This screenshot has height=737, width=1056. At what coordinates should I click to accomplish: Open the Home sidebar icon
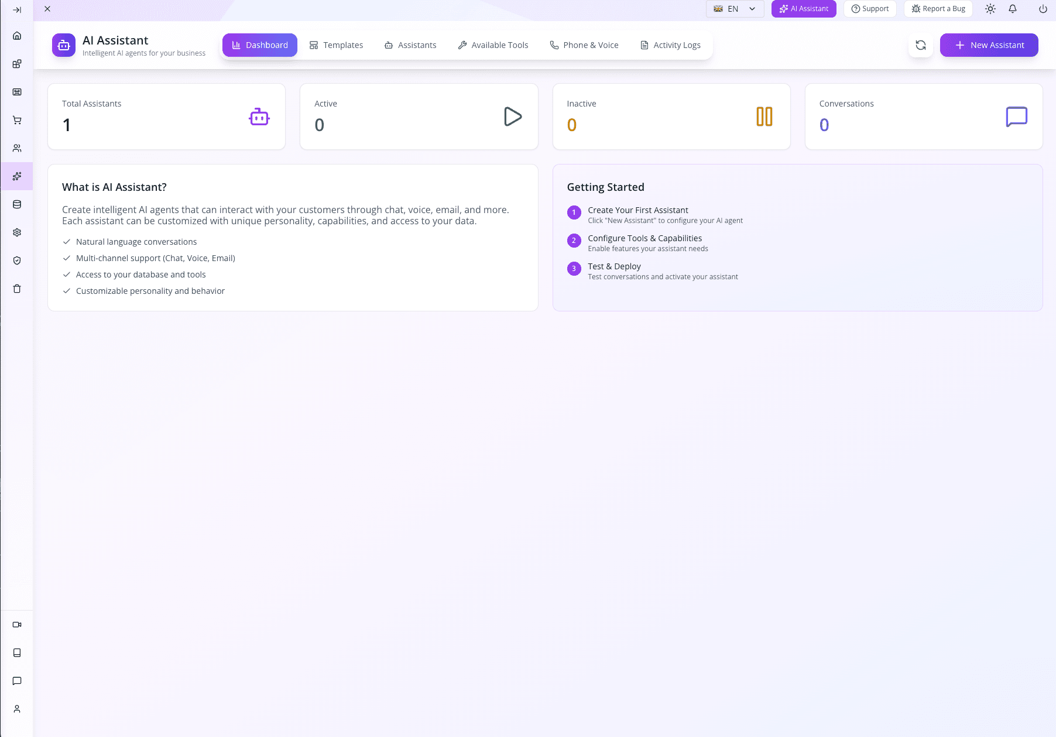(x=17, y=36)
